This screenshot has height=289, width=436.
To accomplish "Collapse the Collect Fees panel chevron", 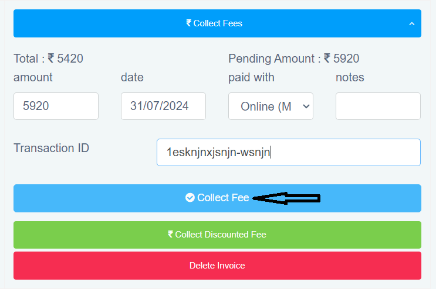I will pos(412,24).
